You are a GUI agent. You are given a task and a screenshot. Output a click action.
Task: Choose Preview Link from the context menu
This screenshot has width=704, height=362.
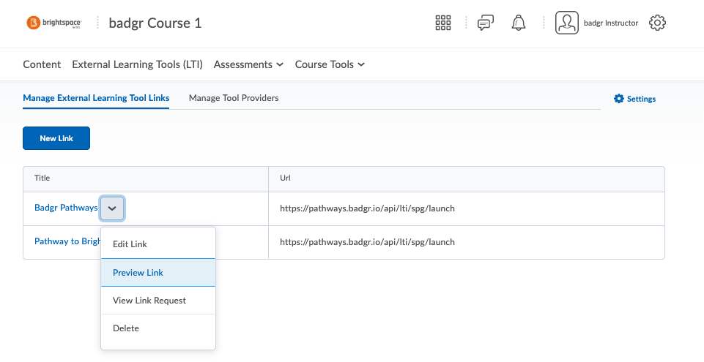158,272
